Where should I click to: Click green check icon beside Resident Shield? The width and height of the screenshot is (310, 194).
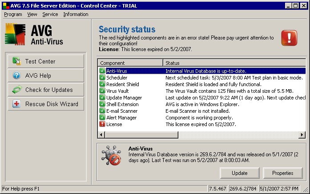point(102,84)
